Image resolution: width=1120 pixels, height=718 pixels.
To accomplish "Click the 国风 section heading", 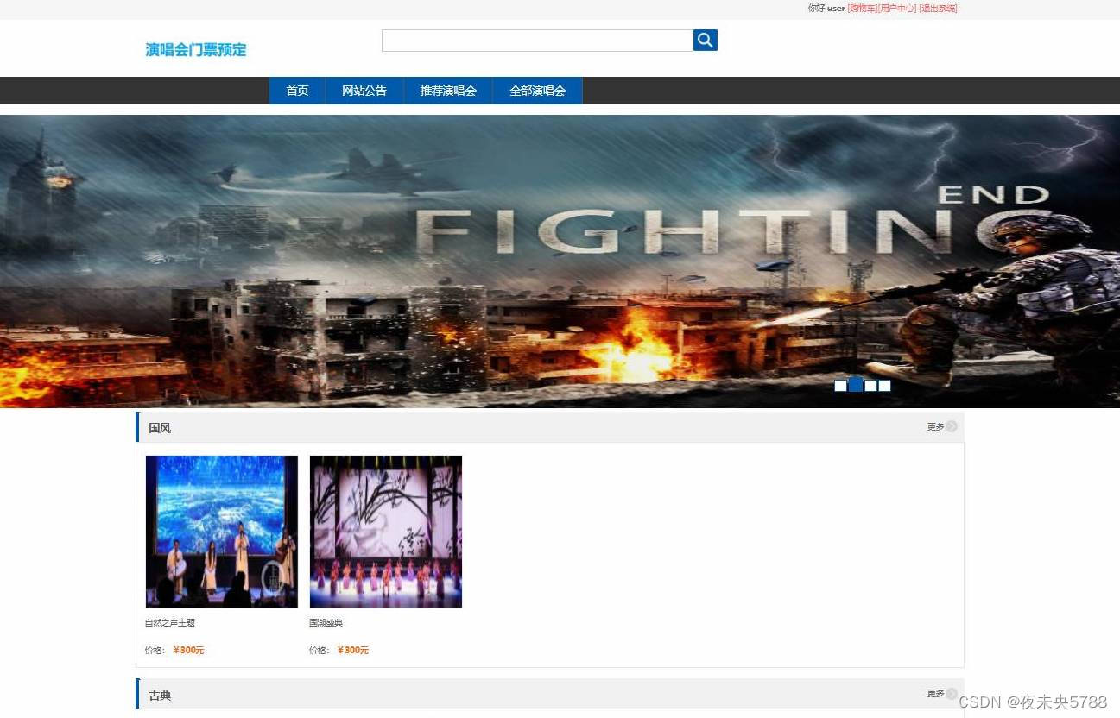I will coord(160,427).
